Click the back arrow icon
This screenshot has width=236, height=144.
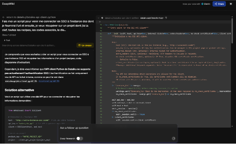coord(4,17)
